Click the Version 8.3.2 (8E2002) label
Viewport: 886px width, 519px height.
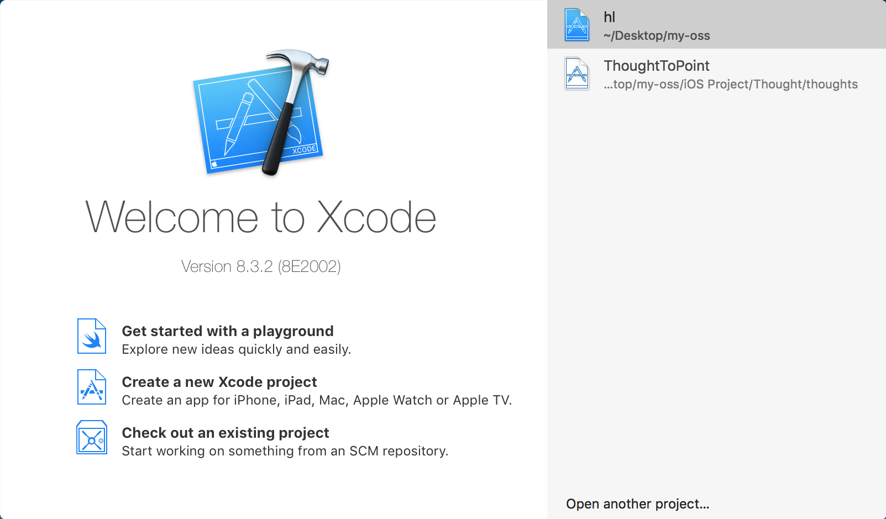tap(261, 266)
